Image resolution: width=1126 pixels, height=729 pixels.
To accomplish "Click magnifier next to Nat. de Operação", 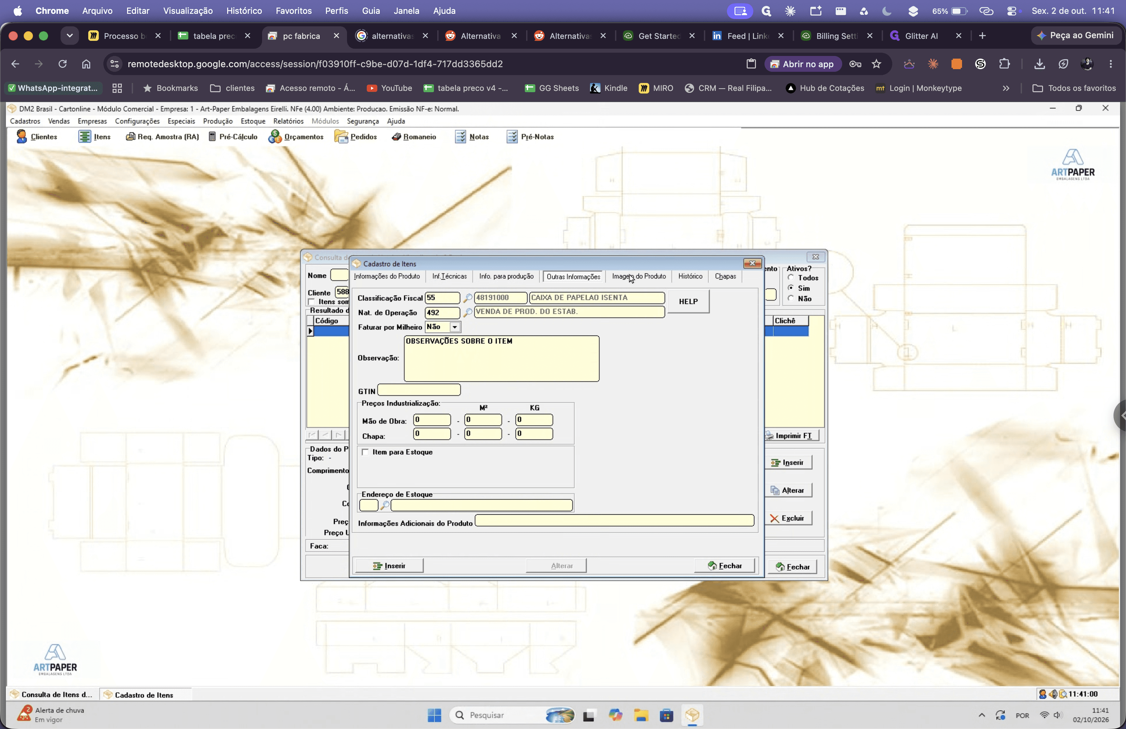I will (x=467, y=313).
